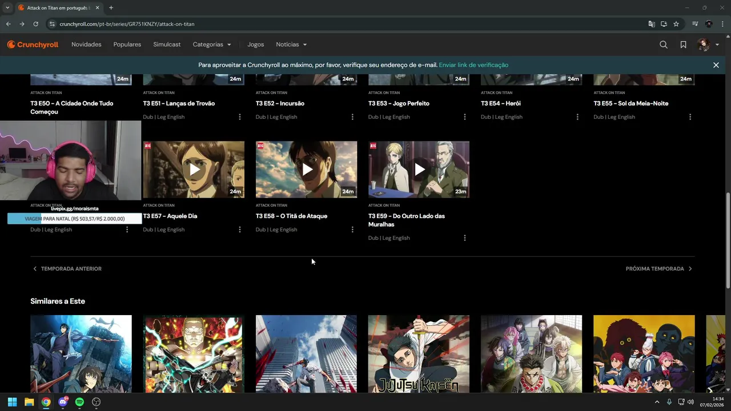Open options menu for T3 E54
Viewport: 731px width, 411px height.
(x=577, y=117)
